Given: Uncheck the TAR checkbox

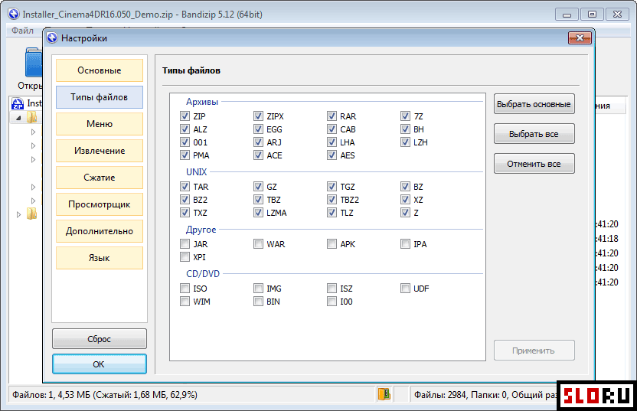Looking at the screenshot, I should pyautogui.click(x=185, y=187).
